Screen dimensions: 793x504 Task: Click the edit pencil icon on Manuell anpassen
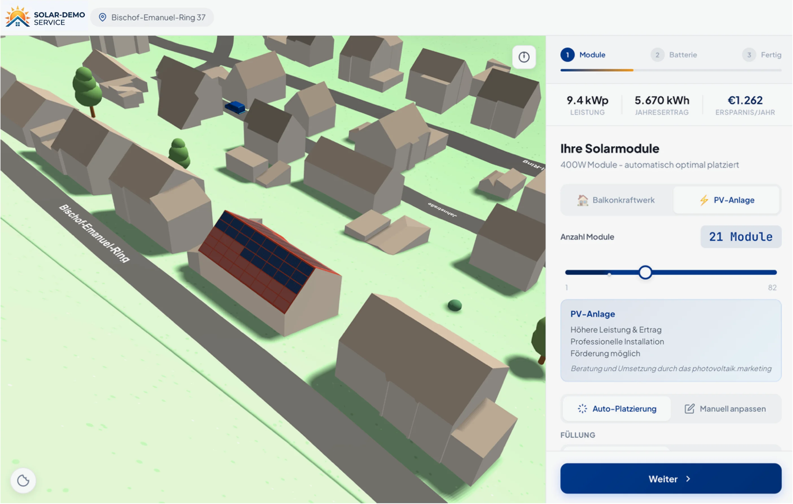[x=690, y=409]
